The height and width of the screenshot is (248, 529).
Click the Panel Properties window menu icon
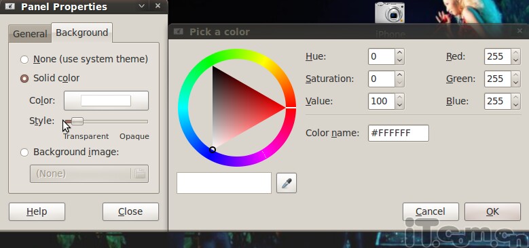(10, 6)
